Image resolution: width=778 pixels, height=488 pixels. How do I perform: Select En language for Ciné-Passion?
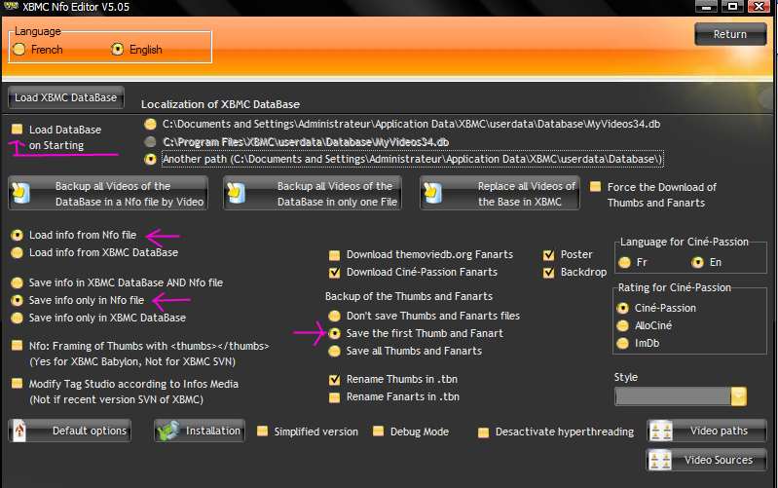pyautogui.click(x=697, y=262)
